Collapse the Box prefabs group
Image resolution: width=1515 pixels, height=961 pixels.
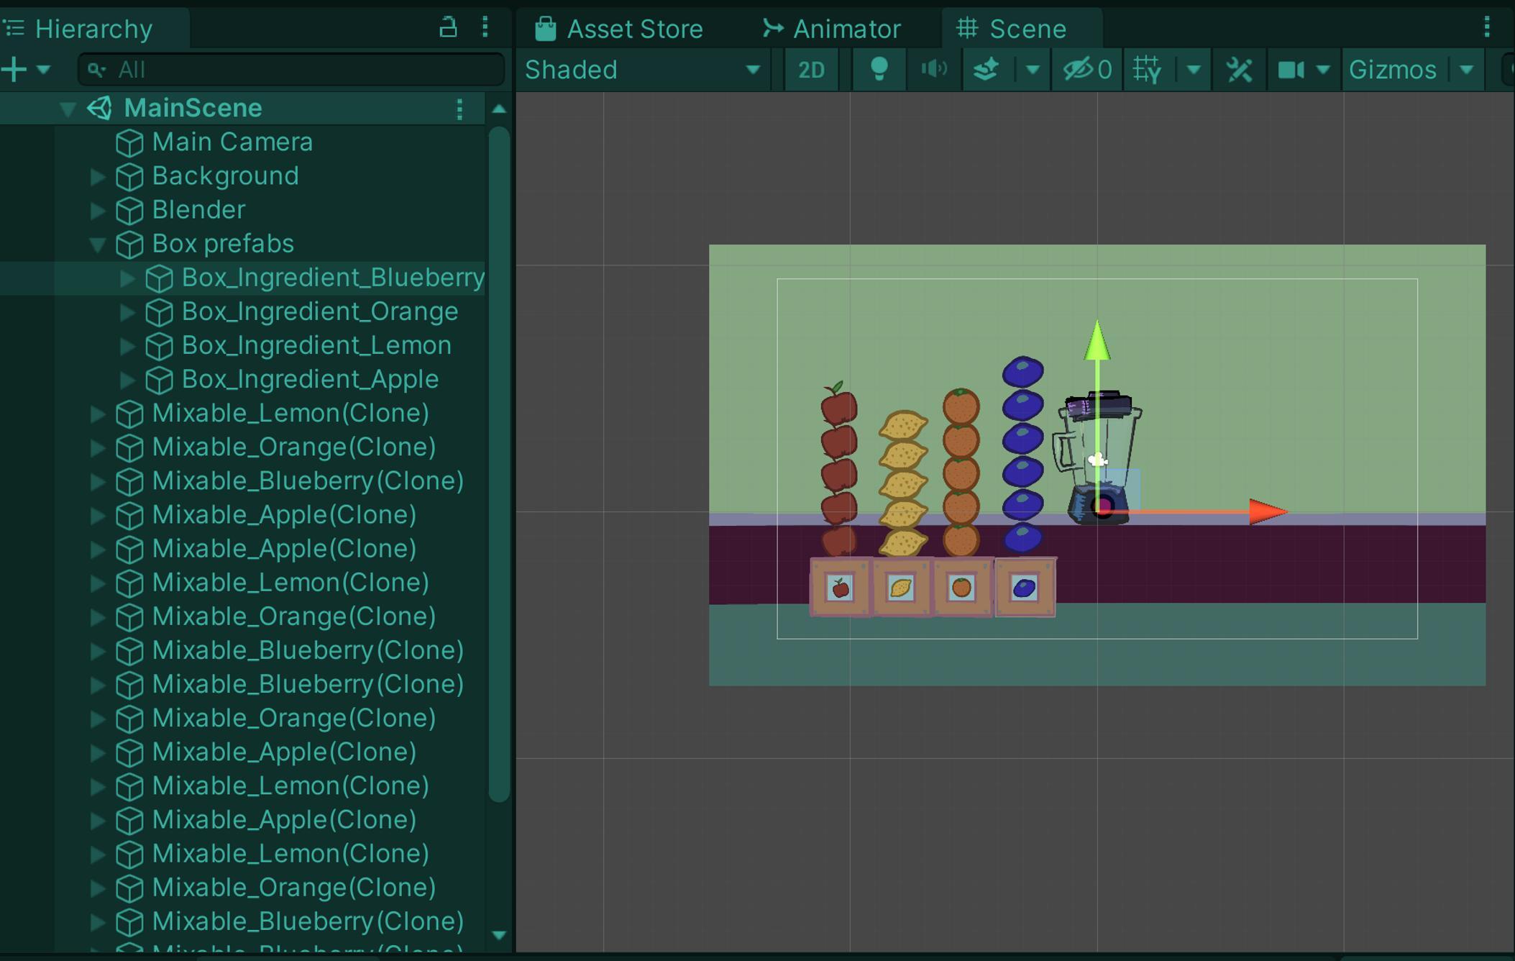pos(99,245)
